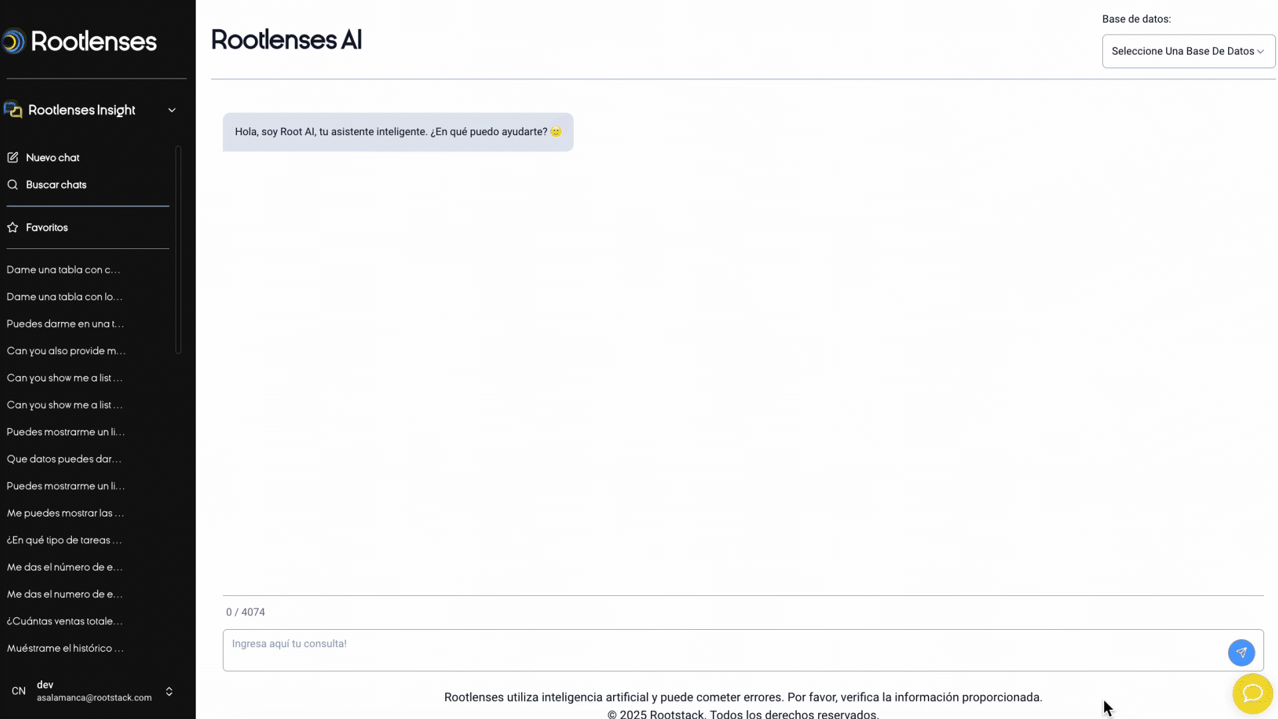Open chat '¿Cuántas ventas totale…'
Image resolution: width=1278 pixels, height=719 pixels.
coord(65,621)
